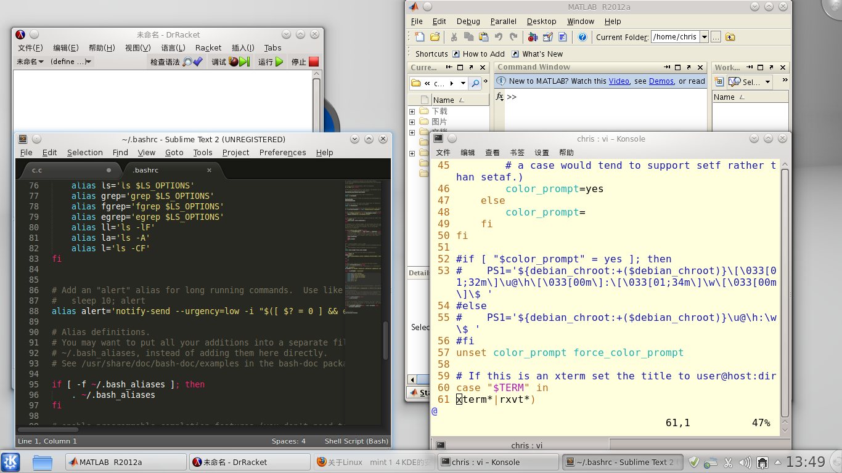Open DrRacket file name dropdown

(x=30, y=62)
